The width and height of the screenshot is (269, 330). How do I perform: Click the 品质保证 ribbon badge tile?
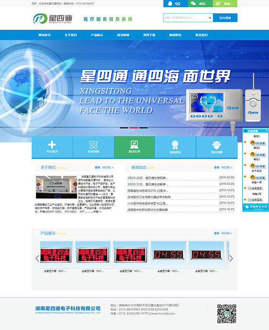[175, 147]
